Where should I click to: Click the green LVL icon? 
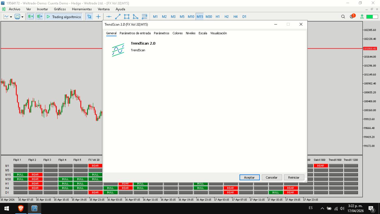[362, 17]
